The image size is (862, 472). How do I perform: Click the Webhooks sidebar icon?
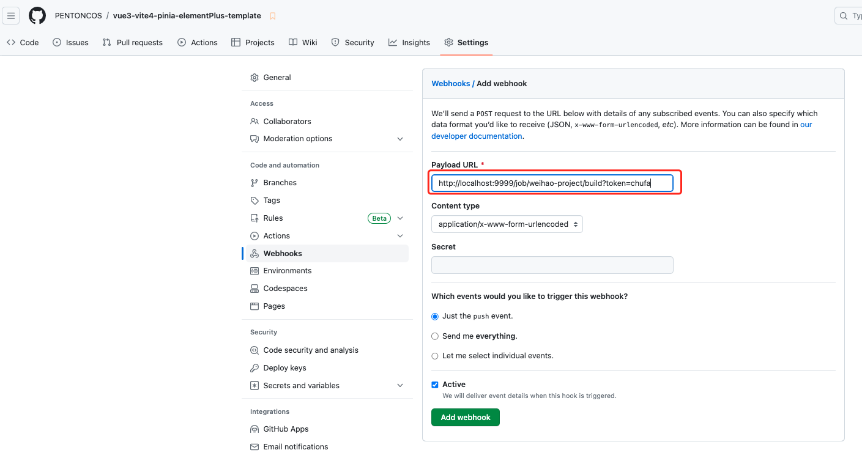(x=255, y=254)
